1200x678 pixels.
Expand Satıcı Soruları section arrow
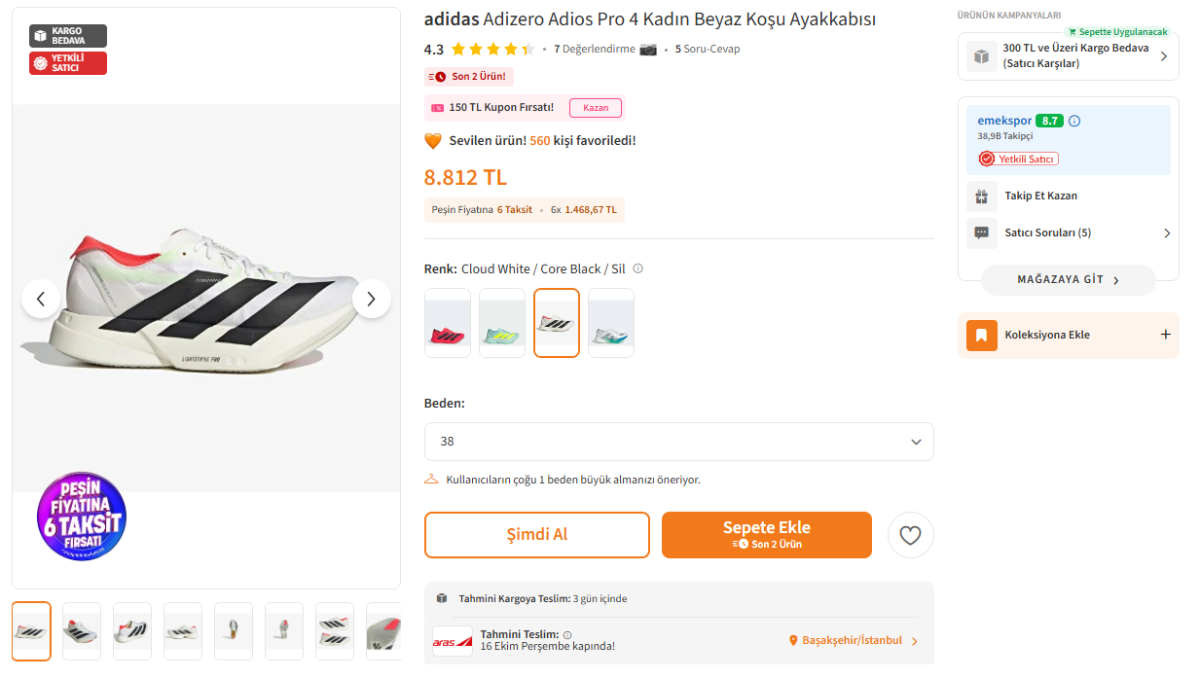pos(1167,233)
